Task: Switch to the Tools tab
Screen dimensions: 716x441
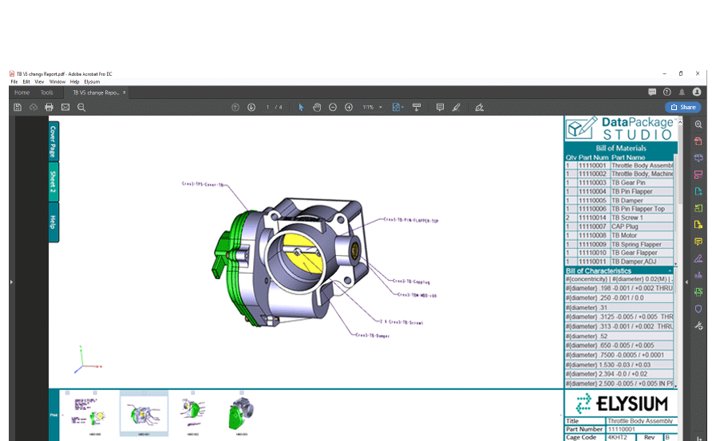Action: [46, 93]
